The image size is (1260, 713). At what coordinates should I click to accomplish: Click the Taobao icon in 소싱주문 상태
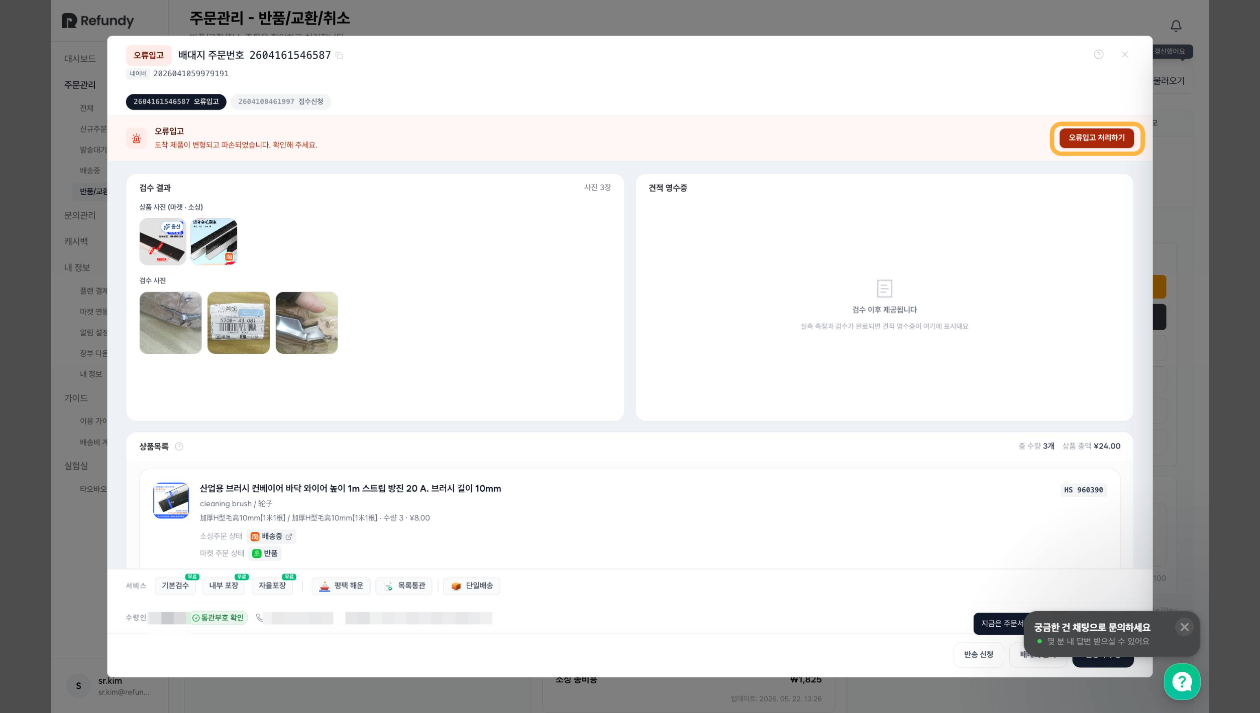pos(255,537)
